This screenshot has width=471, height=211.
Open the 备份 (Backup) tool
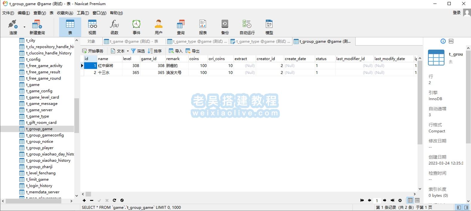[225, 27]
